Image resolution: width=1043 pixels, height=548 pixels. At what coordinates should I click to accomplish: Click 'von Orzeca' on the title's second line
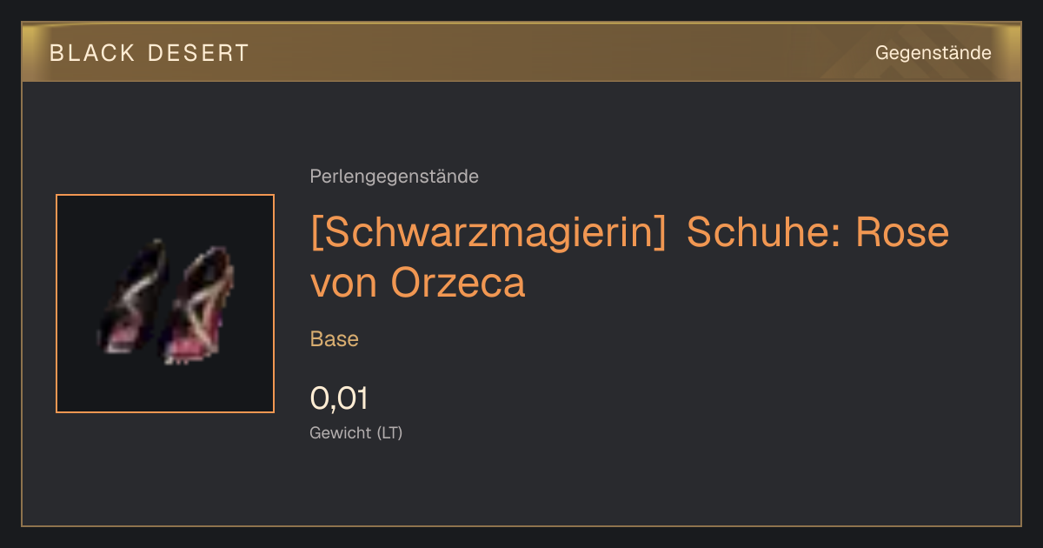(x=417, y=282)
